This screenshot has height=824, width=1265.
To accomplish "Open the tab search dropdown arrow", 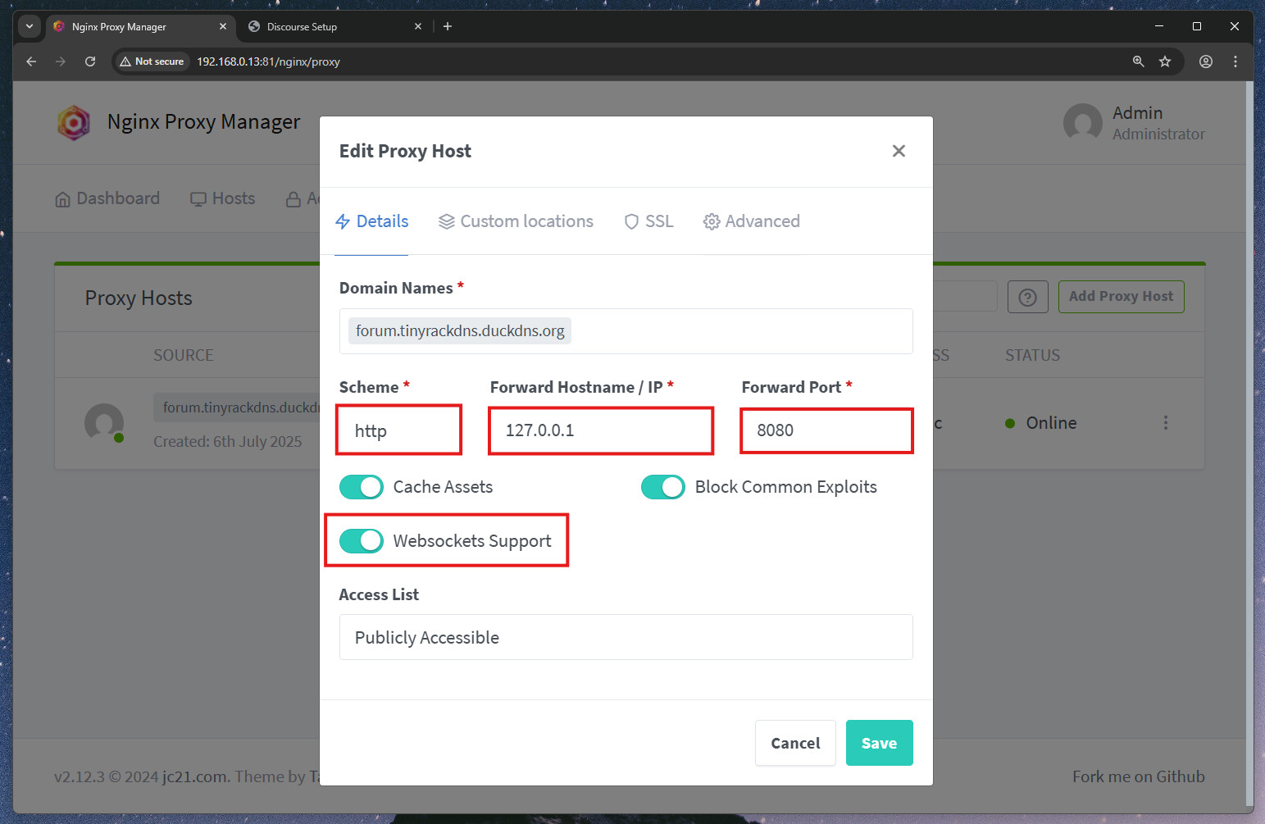I will tap(30, 26).
